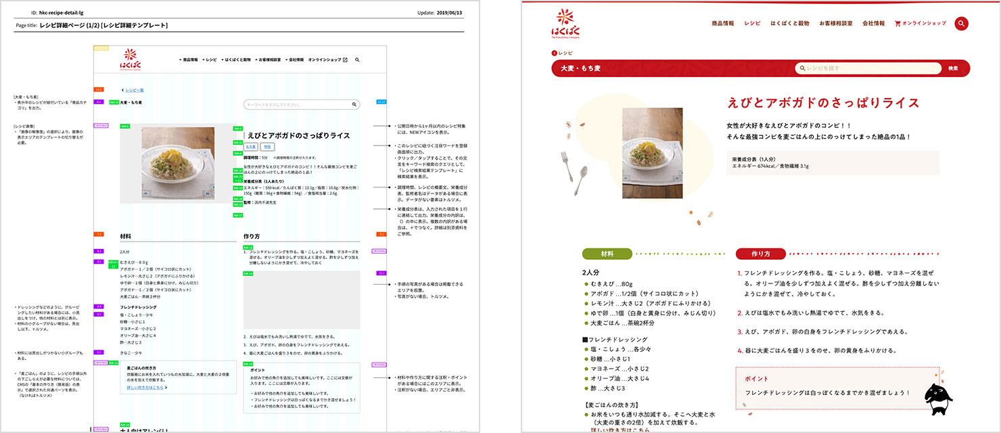
Task: Click the red ポイント heading in the tip box
Action: point(756,379)
